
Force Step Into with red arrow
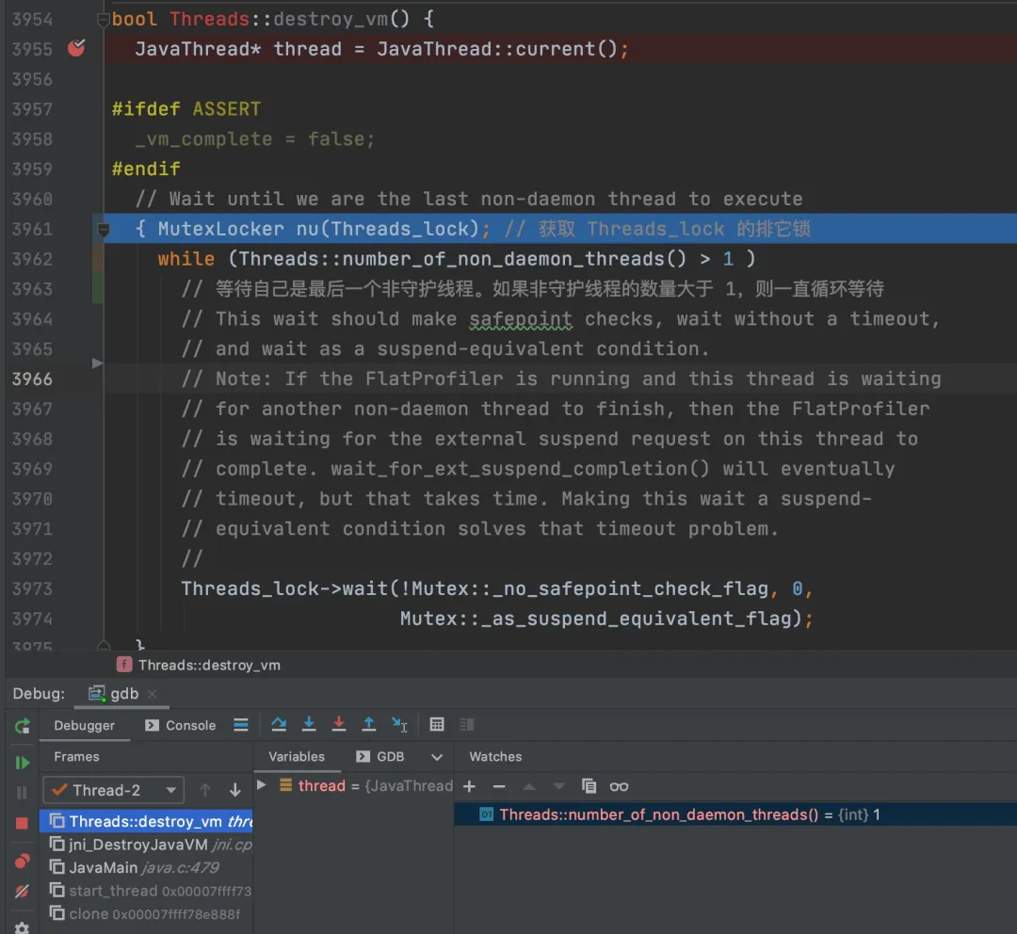coord(339,724)
